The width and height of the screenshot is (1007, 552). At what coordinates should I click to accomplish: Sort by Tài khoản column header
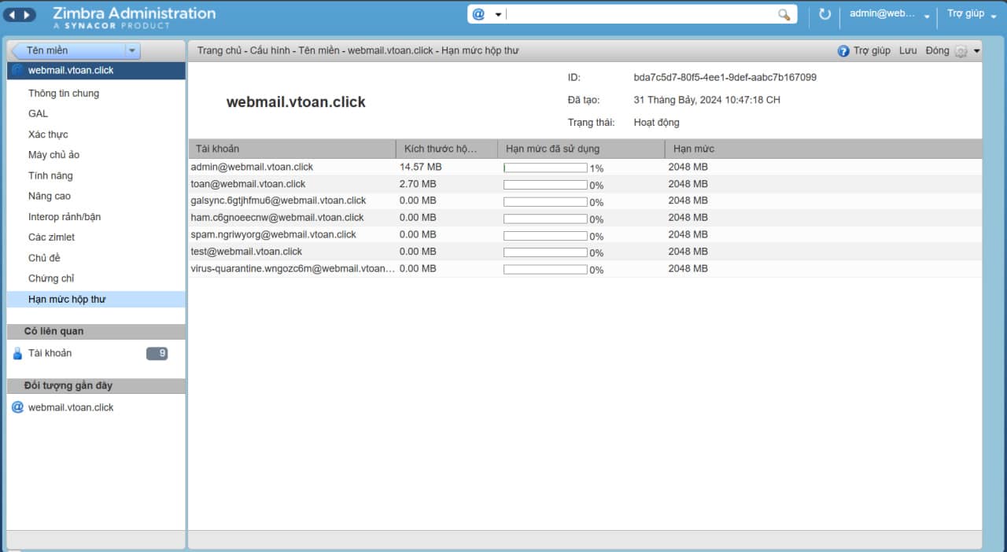click(292, 149)
